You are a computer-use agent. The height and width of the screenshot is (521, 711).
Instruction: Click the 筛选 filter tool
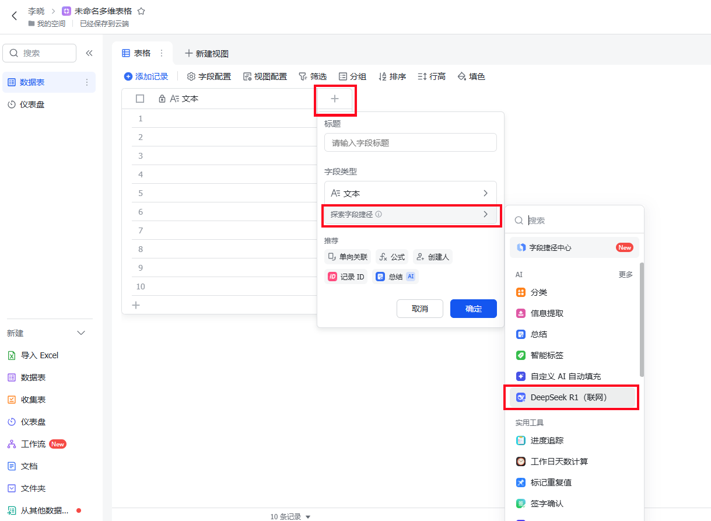point(313,76)
